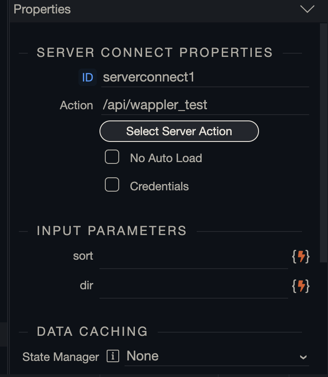Focus the Action field with /api/wappler_test
Image resolution: width=328 pixels, height=377 pixels.
205,105
